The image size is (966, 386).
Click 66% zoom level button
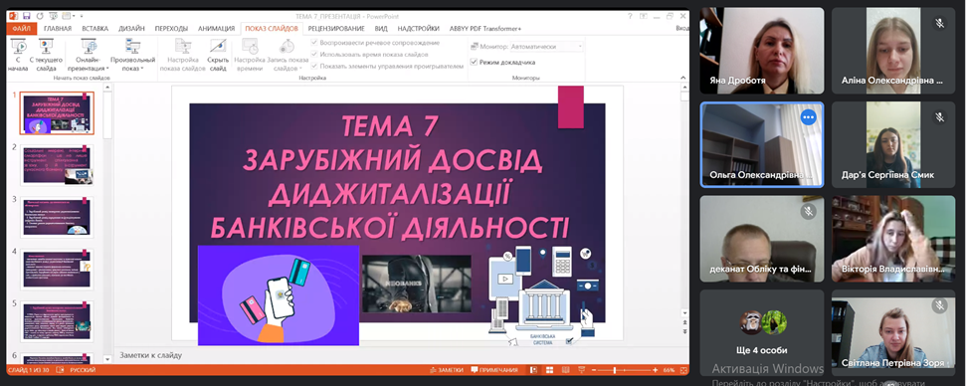point(670,370)
